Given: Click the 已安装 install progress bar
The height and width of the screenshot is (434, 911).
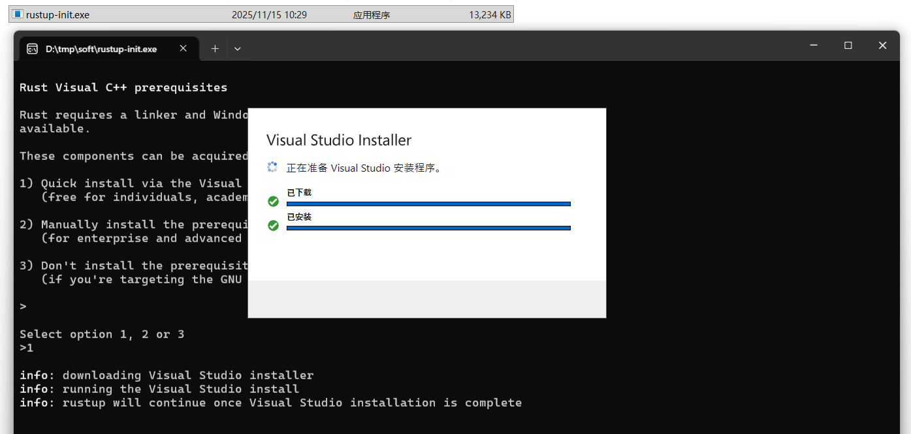Looking at the screenshot, I should tap(428, 228).
